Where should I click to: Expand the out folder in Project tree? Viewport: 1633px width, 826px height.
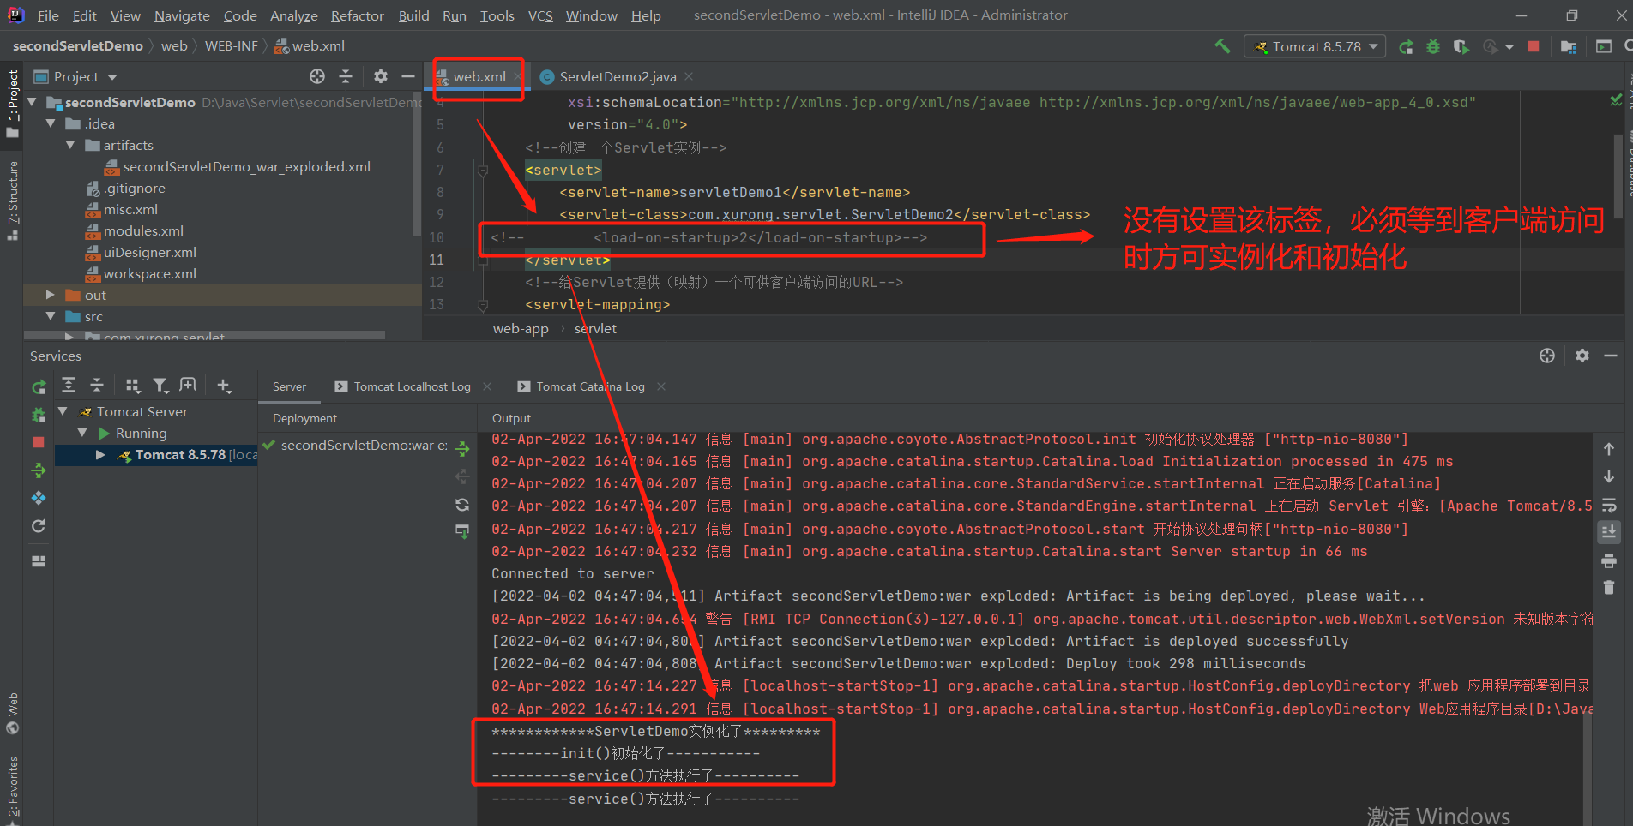50,295
